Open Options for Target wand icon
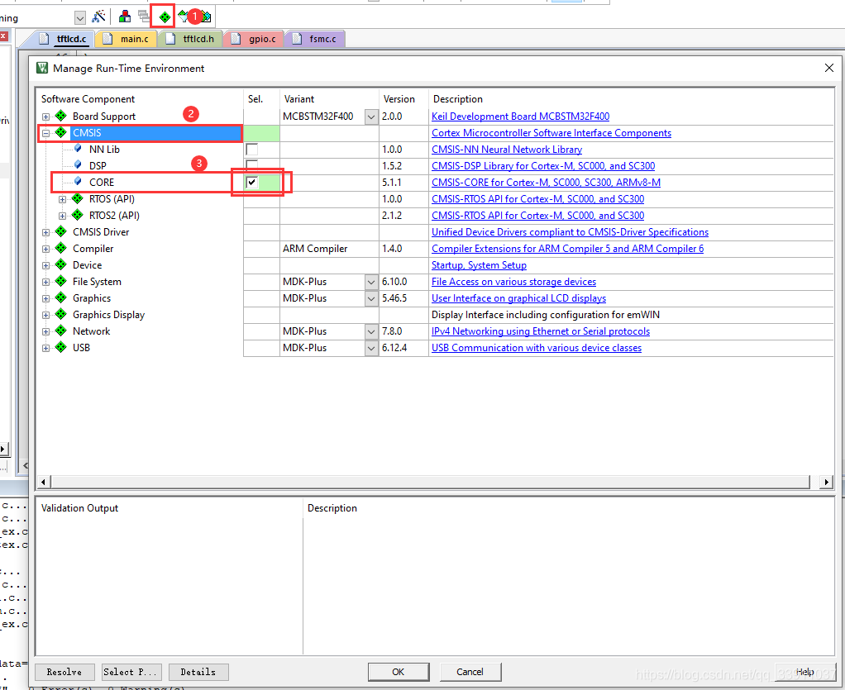This screenshot has height=690, width=845. pyautogui.click(x=98, y=17)
